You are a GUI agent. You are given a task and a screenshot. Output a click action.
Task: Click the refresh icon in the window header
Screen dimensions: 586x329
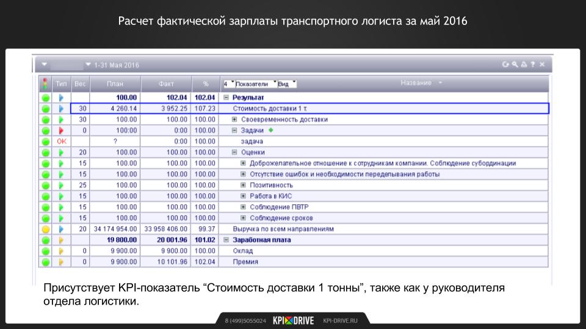[x=505, y=65]
